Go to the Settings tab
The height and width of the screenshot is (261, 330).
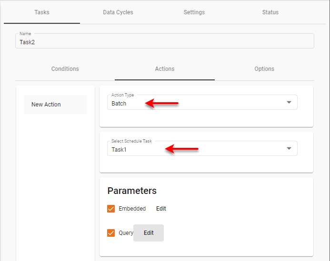coord(194,12)
